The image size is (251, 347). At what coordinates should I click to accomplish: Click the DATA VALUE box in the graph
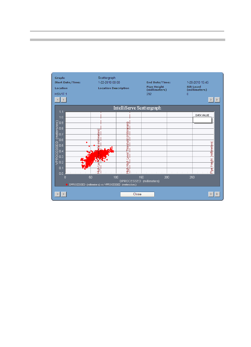pyautogui.click(x=202, y=120)
